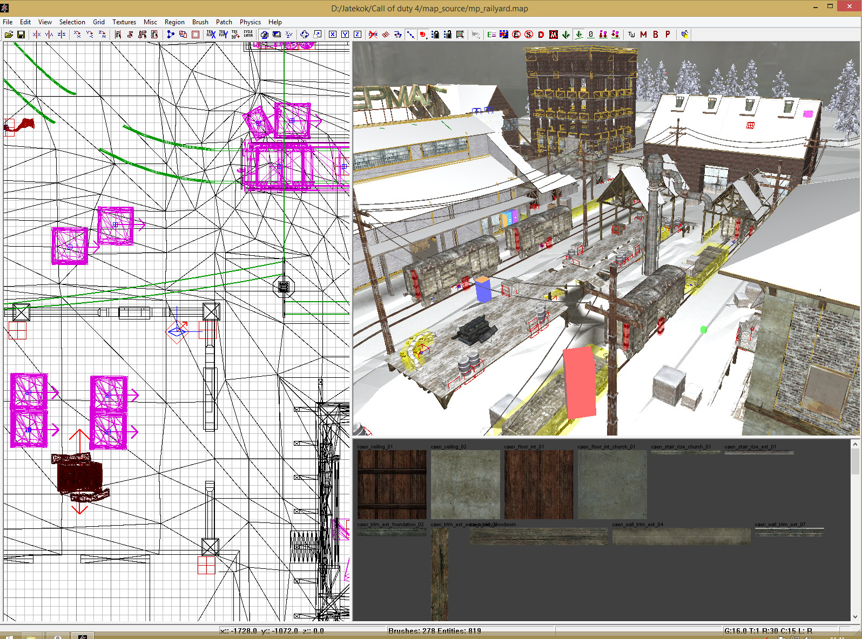The image size is (862, 639).
Task: Select the caen_floor_int_church_01 texture thumbnail
Action: pyautogui.click(x=612, y=485)
